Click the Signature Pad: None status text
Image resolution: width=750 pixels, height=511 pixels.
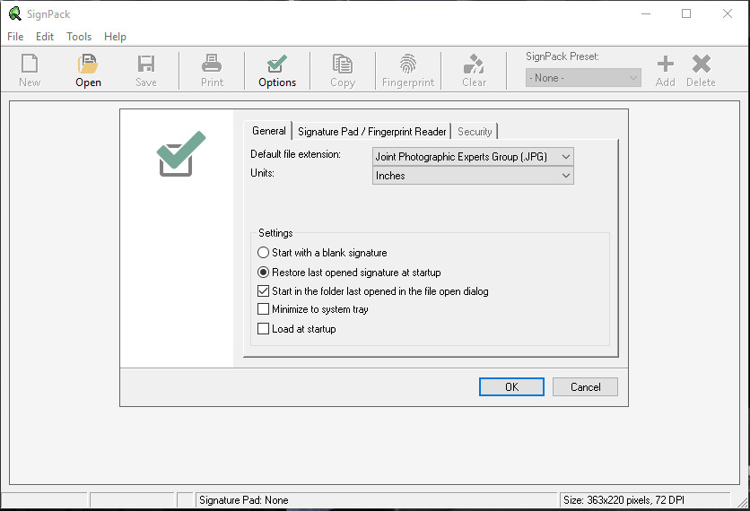point(243,500)
